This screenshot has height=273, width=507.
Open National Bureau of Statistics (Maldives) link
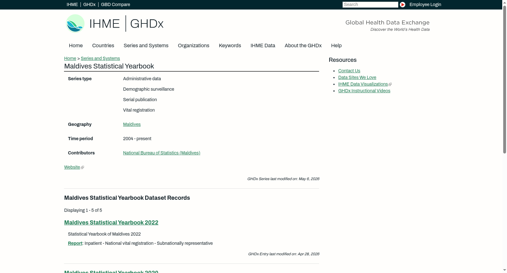click(162, 153)
